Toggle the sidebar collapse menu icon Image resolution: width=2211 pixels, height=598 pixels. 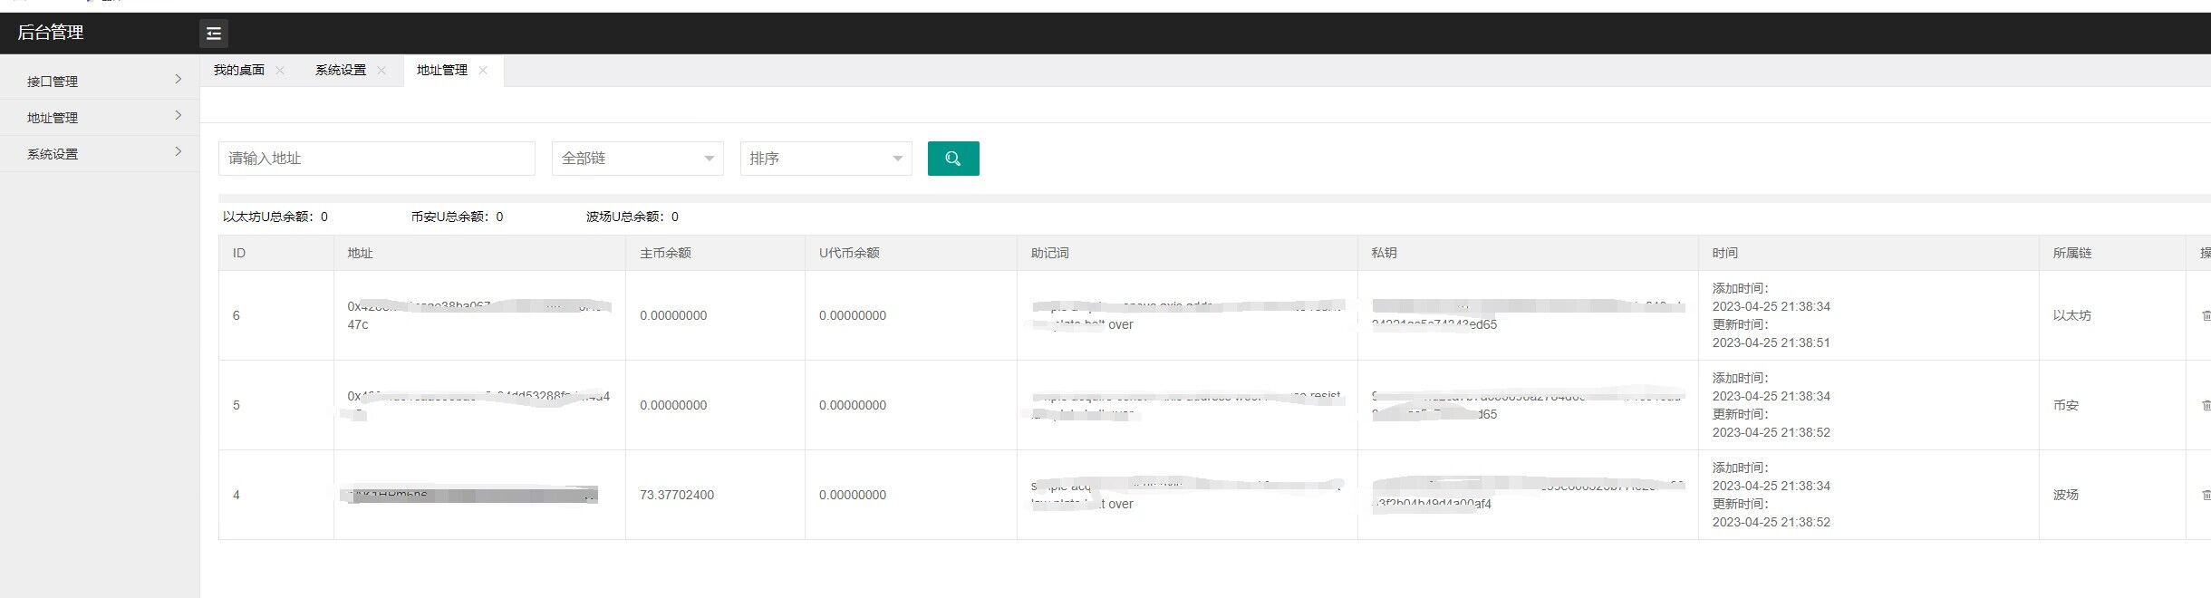(213, 34)
